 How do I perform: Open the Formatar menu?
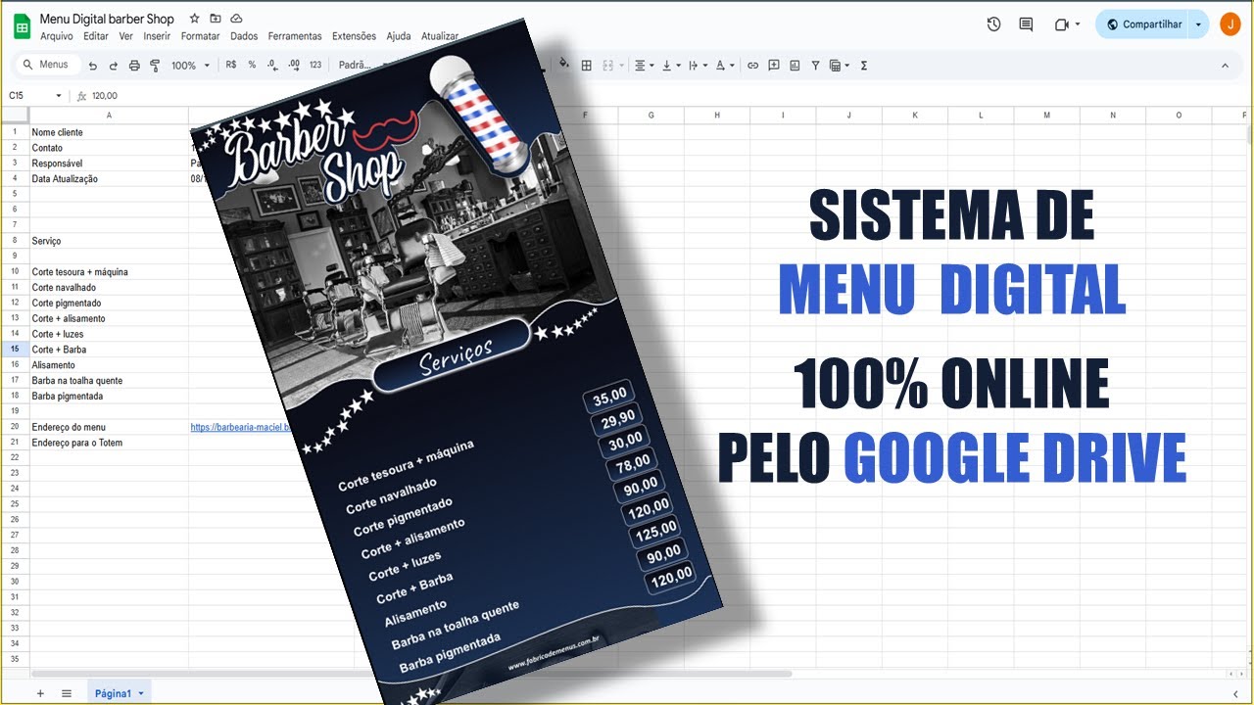click(201, 36)
